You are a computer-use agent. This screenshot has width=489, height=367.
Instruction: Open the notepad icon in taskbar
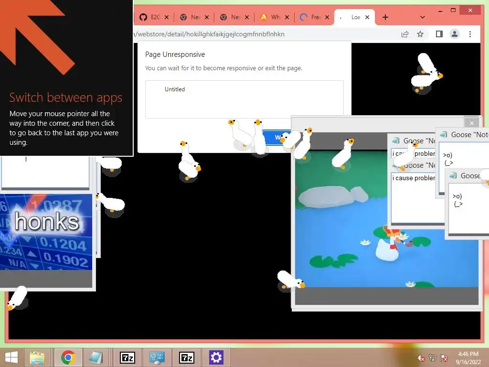(96, 357)
